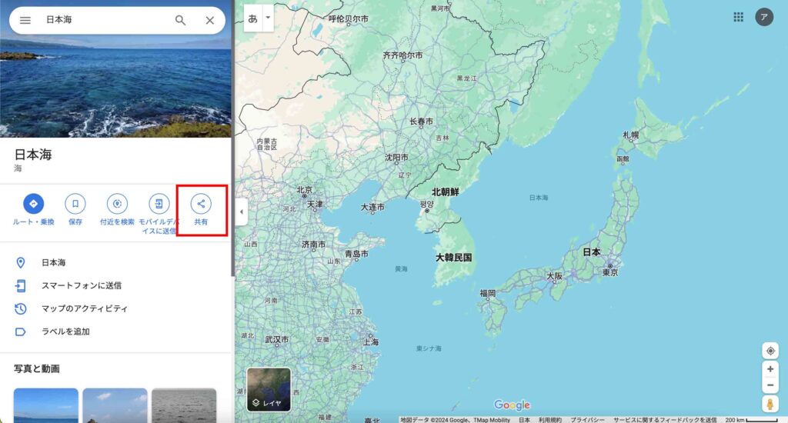The height and width of the screenshot is (423, 788).
Task: Collapse the side panel arrow handle
Action: tap(241, 211)
